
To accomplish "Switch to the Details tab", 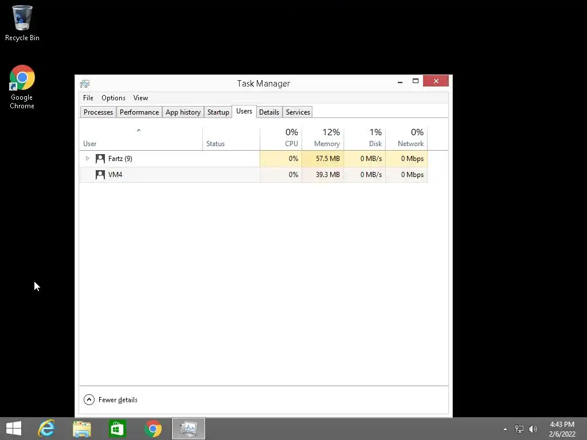I will (269, 112).
